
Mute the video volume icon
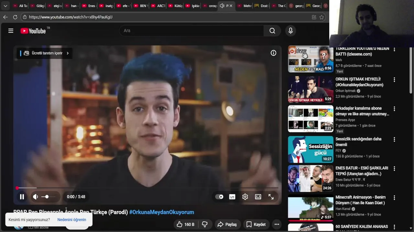pyautogui.click(x=36, y=197)
